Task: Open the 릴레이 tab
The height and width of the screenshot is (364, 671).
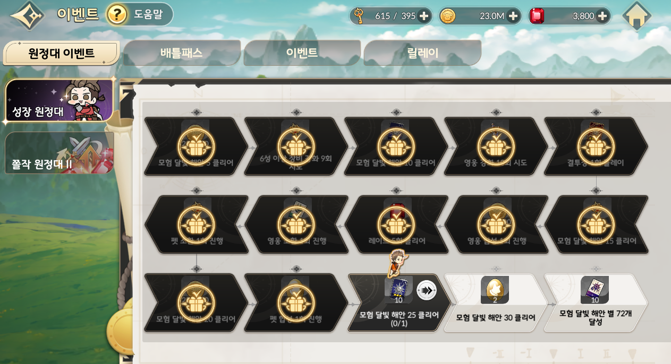Action: pyautogui.click(x=422, y=53)
